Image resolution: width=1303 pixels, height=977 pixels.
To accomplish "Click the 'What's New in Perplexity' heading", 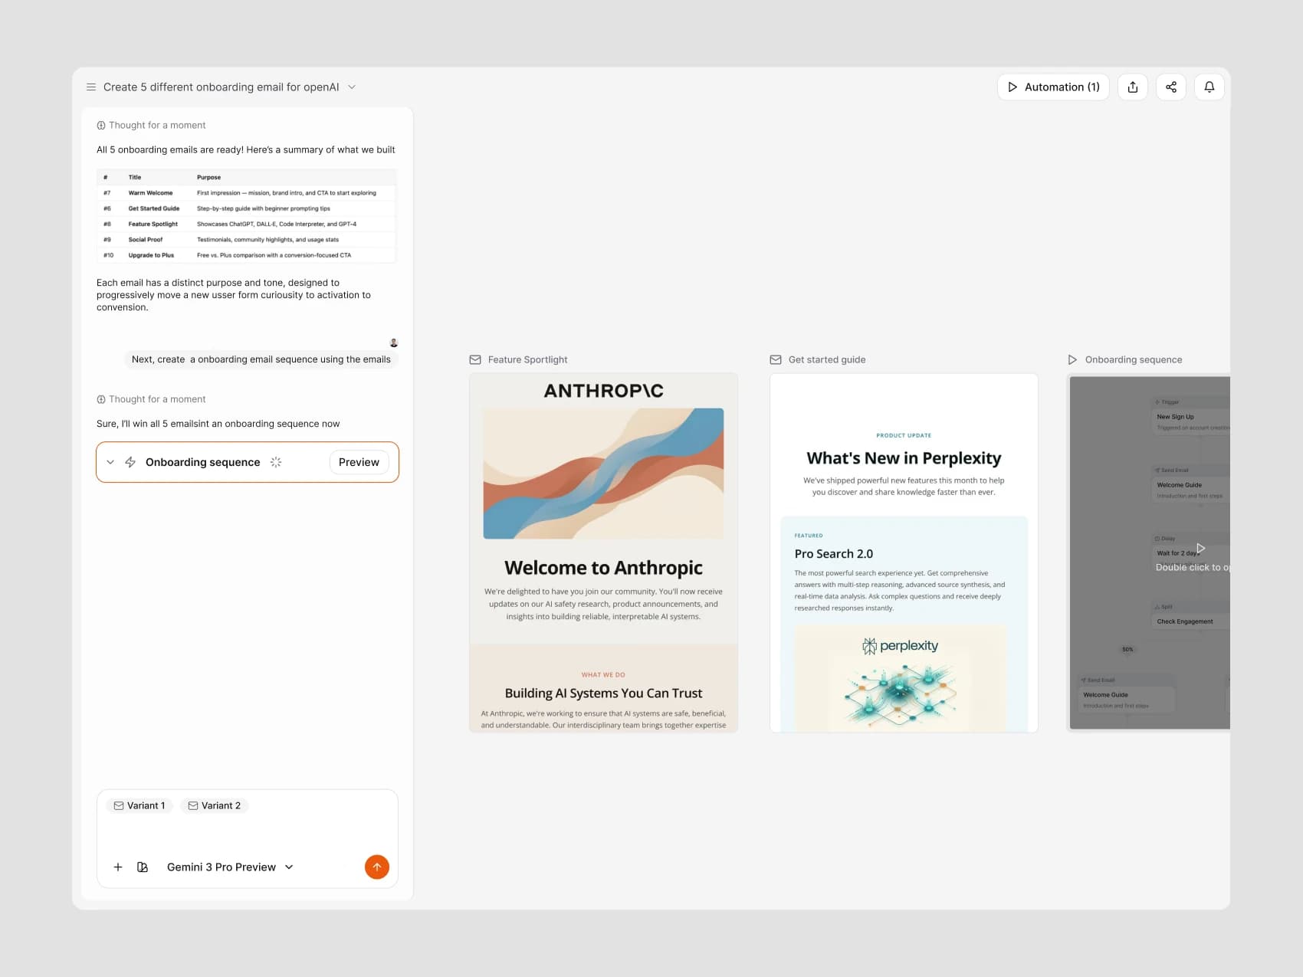I will [904, 458].
